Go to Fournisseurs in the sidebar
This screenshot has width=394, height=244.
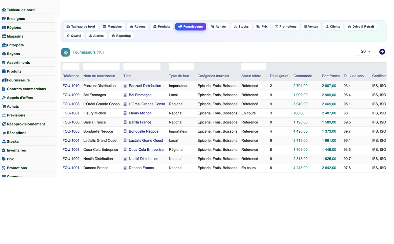18,80
